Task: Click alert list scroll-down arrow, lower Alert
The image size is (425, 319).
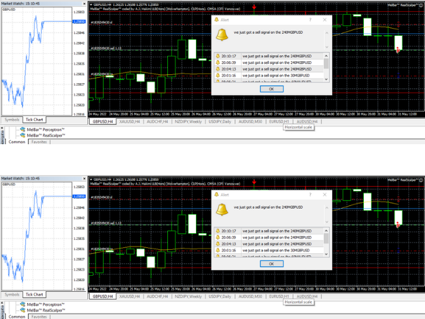Action: point(326,254)
